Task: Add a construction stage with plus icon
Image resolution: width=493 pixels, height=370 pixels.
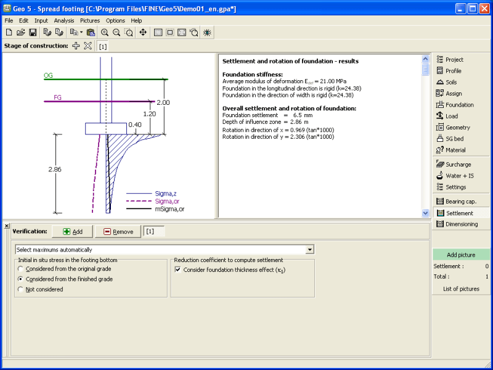Action: click(x=76, y=46)
